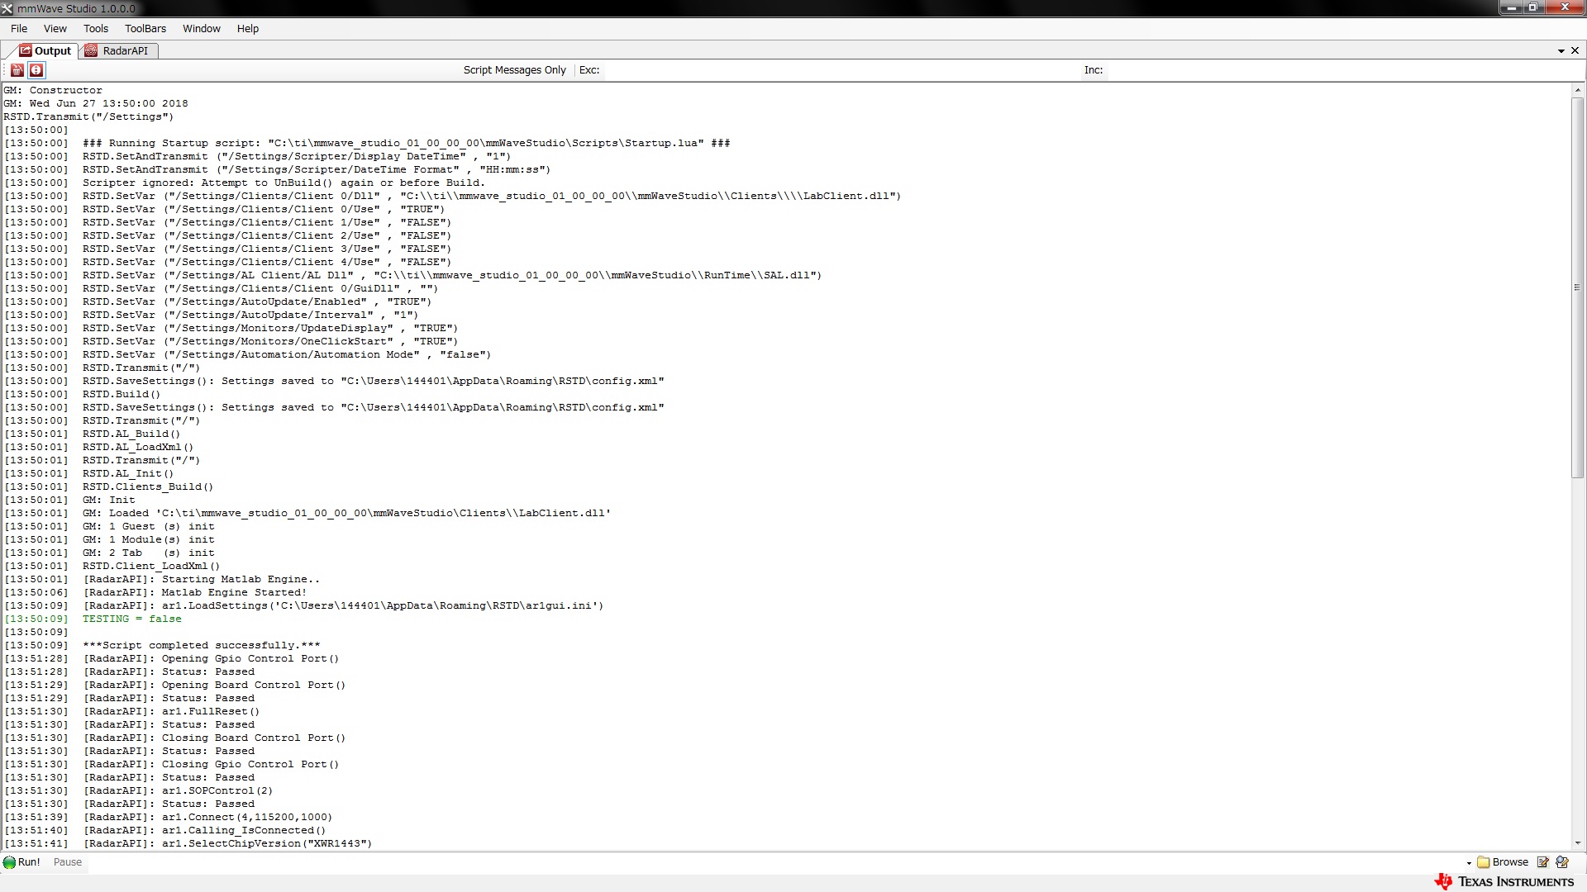Click the Texas Instruments logo
Image resolution: width=1587 pixels, height=892 pixels.
click(1504, 881)
